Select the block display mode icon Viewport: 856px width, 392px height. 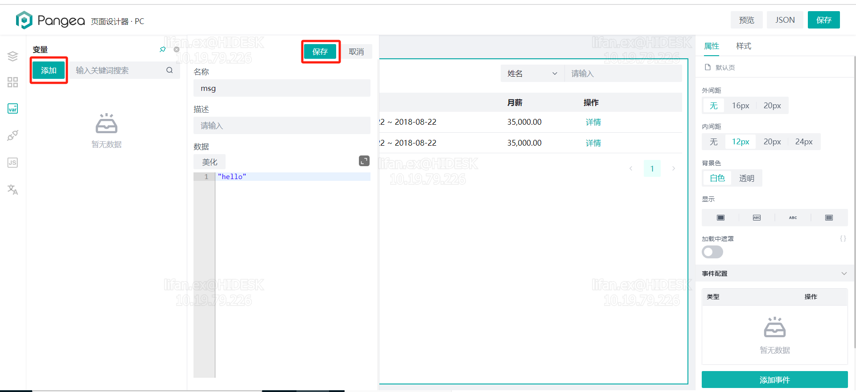(x=720, y=217)
